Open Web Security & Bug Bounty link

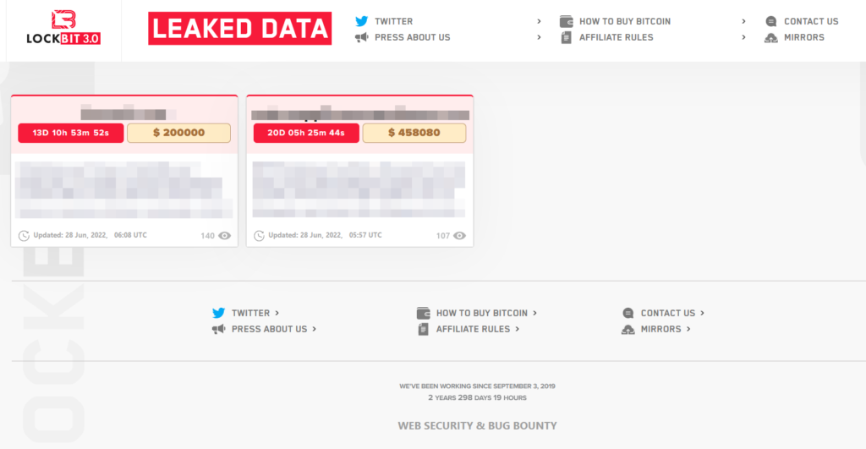click(x=477, y=425)
